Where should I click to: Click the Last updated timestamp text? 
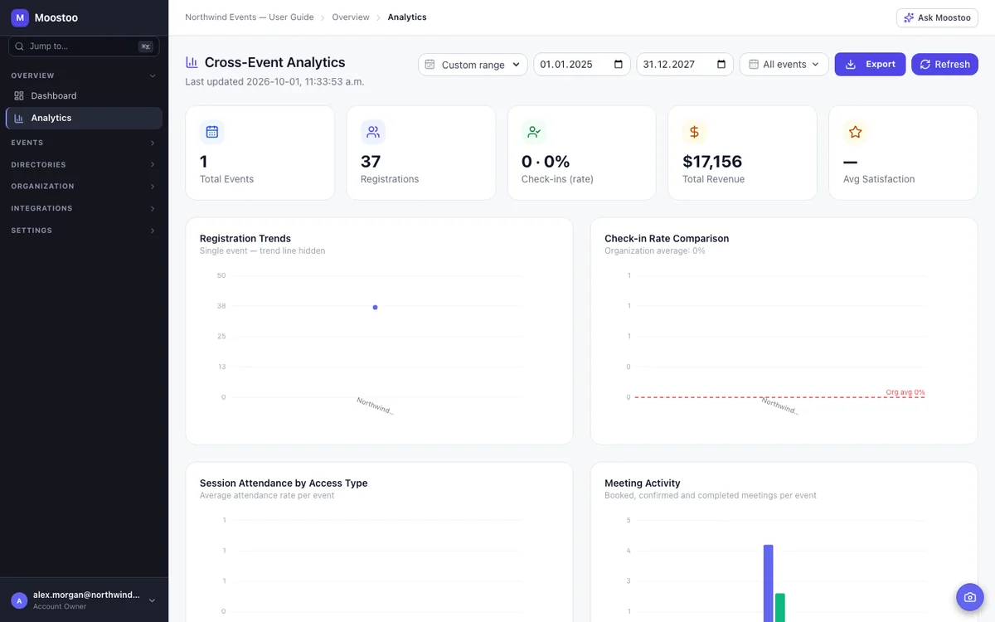pos(274,82)
